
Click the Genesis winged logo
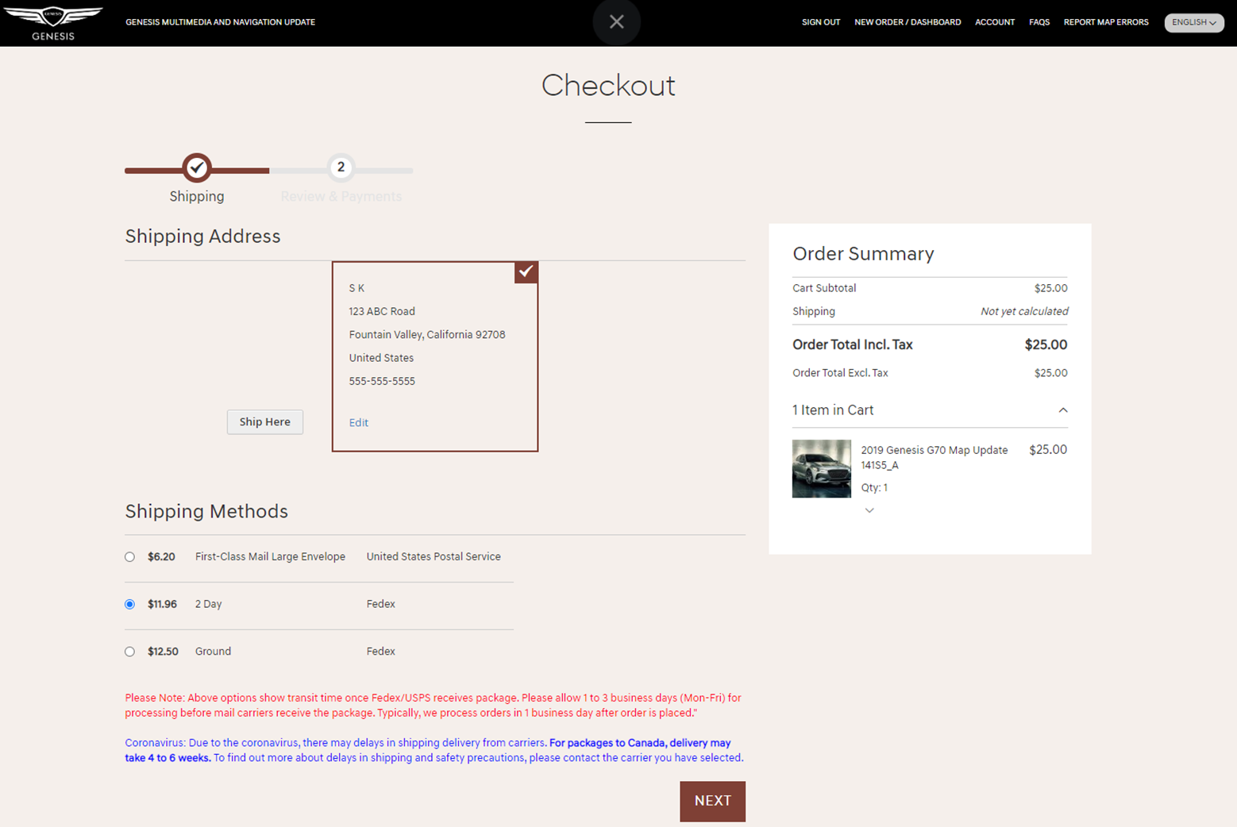click(x=53, y=23)
